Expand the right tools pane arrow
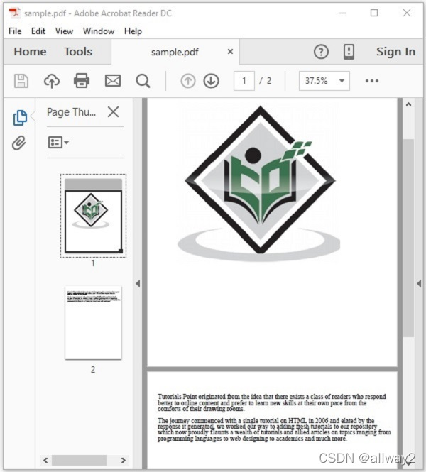This screenshot has height=472, width=426. pos(419,283)
